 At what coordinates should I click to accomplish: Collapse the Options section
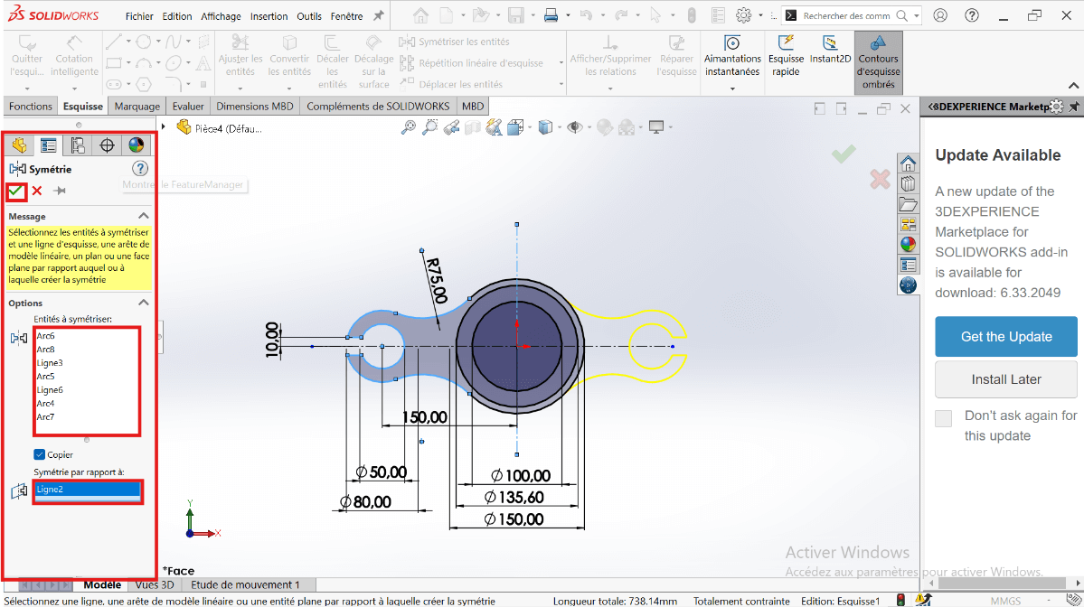pos(143,303)
